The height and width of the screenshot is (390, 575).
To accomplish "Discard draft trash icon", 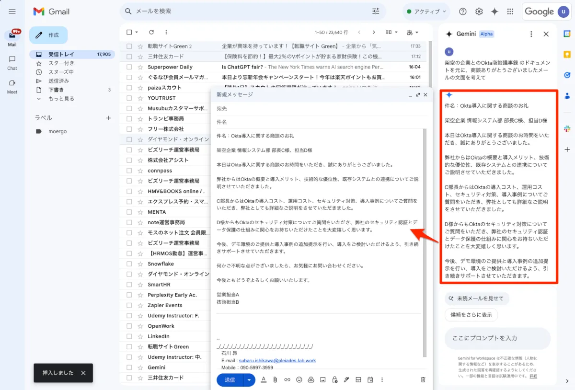I will click(x=423, y=379).
